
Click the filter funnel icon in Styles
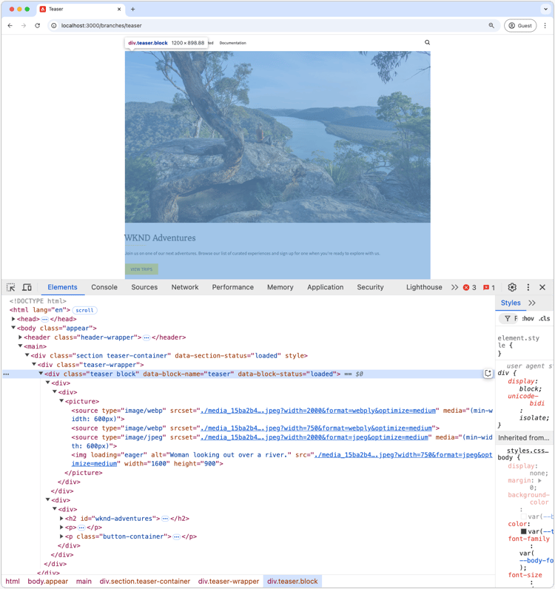[x=508, y=318]
